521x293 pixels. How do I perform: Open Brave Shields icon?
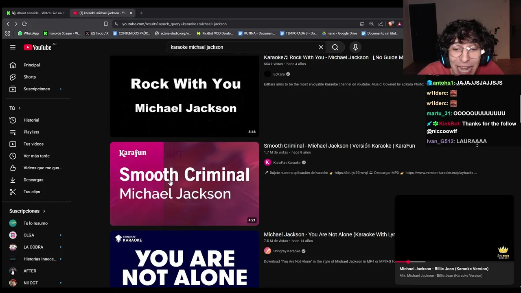(391, 24)
